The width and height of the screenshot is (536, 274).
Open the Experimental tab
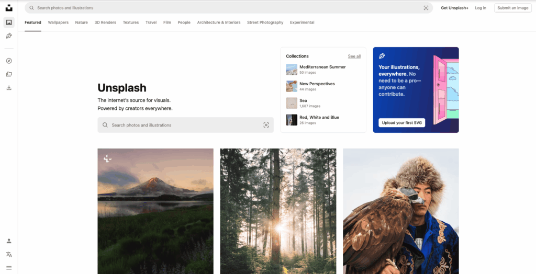[302, 22]
